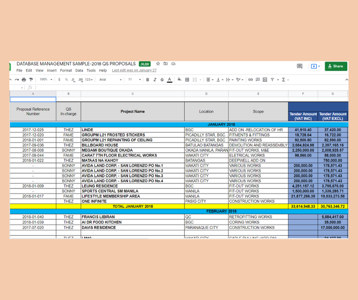Screen dimensions: 358x300
Task: Click the 'Project Name' header cell
Action: (x=133, y=112)
